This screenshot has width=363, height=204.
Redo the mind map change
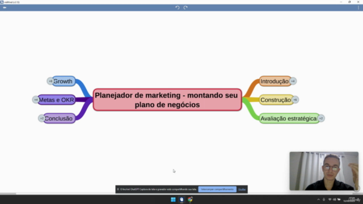[185, 7]
